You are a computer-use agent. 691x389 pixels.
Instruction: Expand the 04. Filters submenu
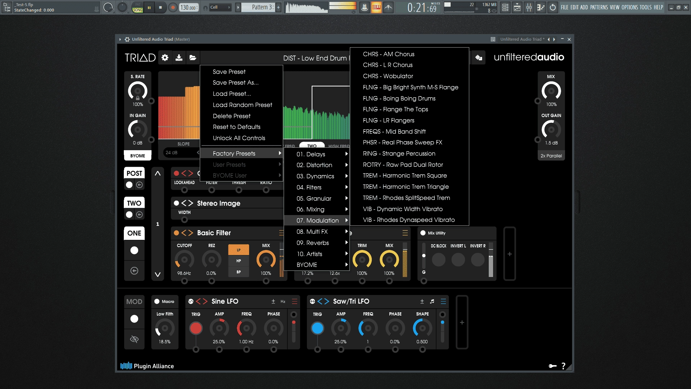click(317, 187)
